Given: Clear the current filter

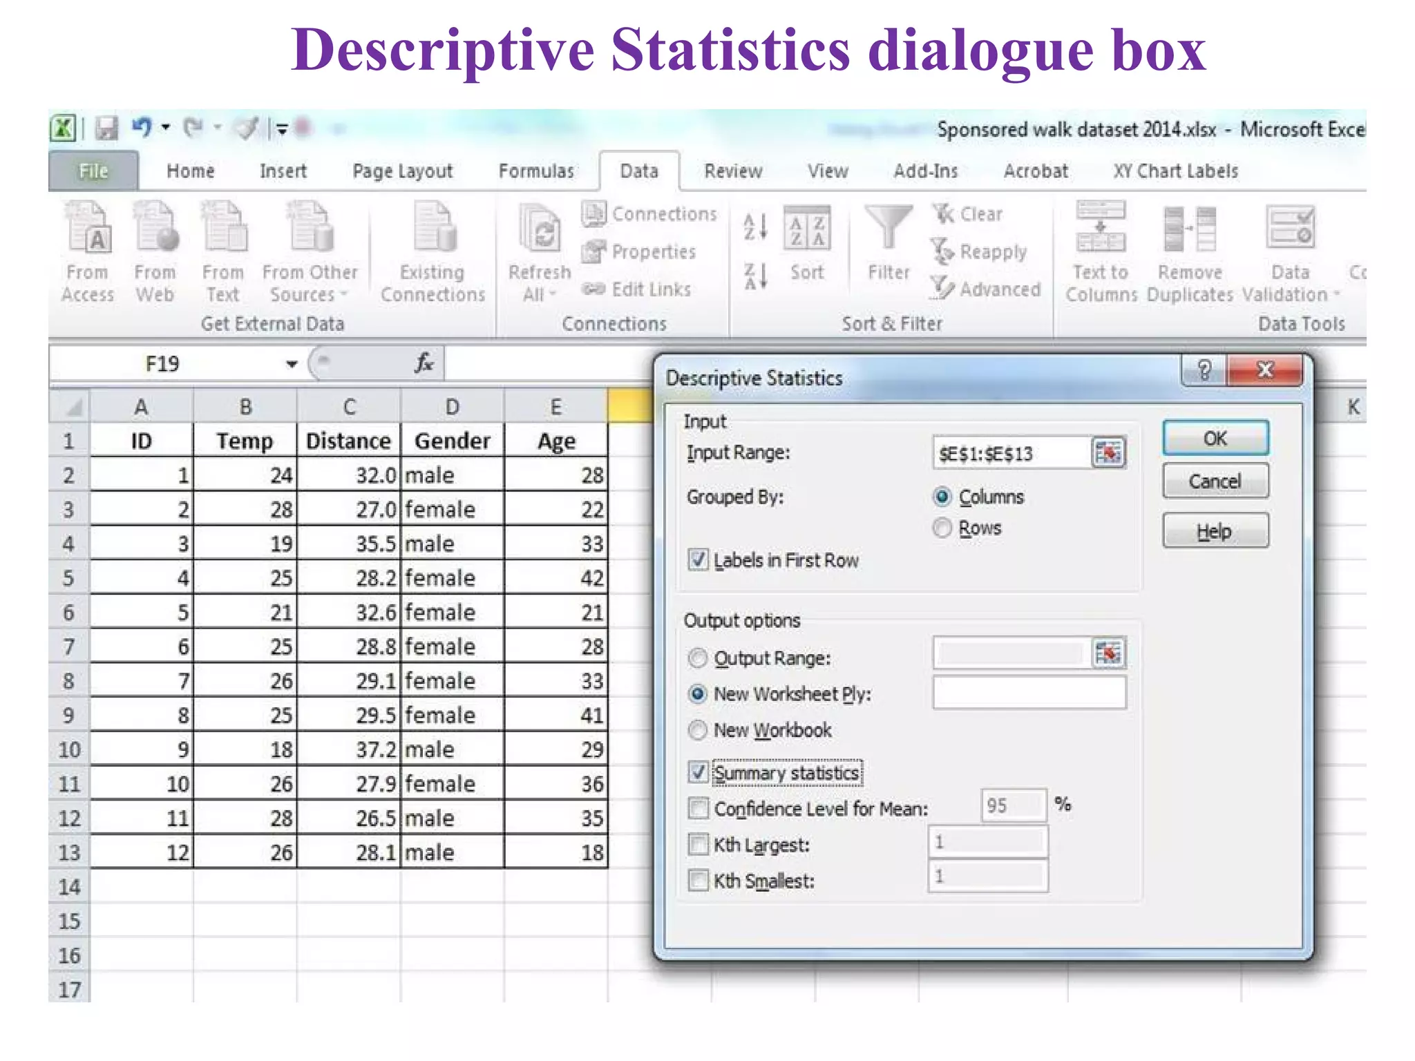Looking at the screenshot, I should click(x=967, y=214).
